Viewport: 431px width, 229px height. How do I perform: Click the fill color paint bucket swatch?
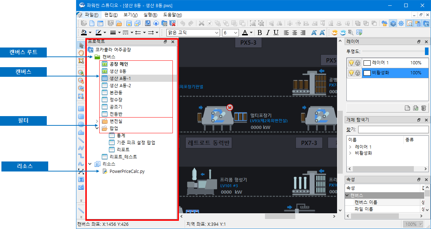(84, 33)
